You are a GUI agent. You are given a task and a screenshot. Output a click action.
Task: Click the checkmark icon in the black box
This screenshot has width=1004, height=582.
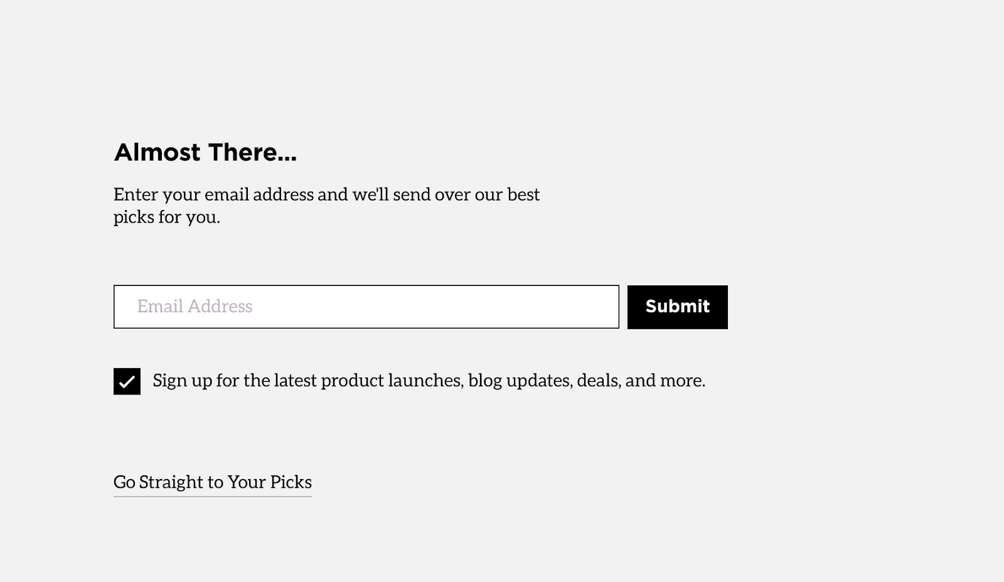tap(127, 381)
